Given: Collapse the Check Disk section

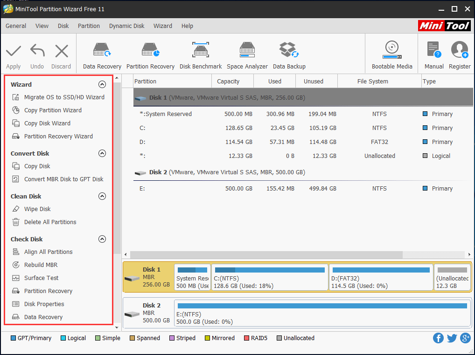Looking at the screenshot, I should pyautogui.click(x=102, y=239).
